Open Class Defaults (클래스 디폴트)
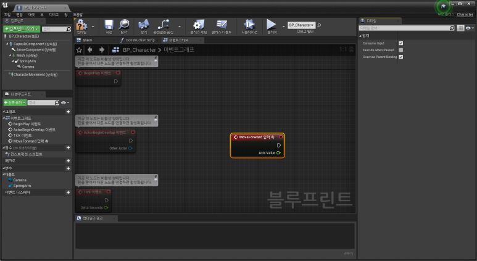 coord(222,25)
